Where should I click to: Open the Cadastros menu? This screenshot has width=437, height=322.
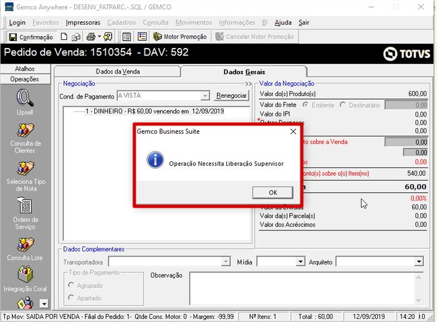point(122,22)
